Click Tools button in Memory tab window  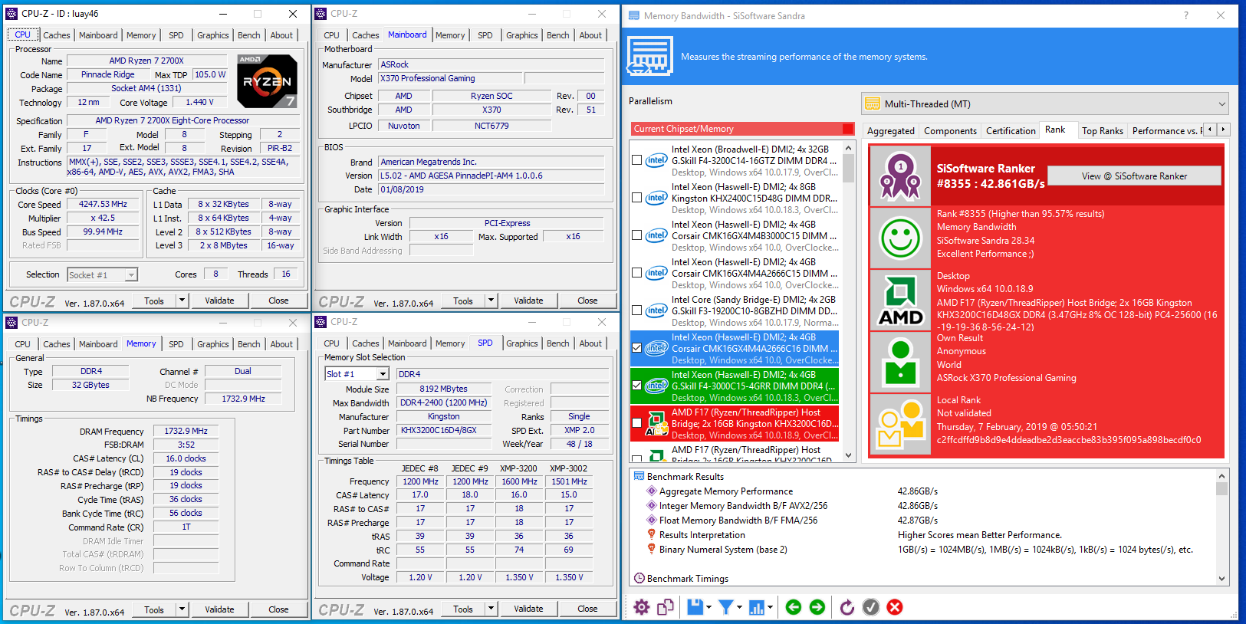(154, 609)
